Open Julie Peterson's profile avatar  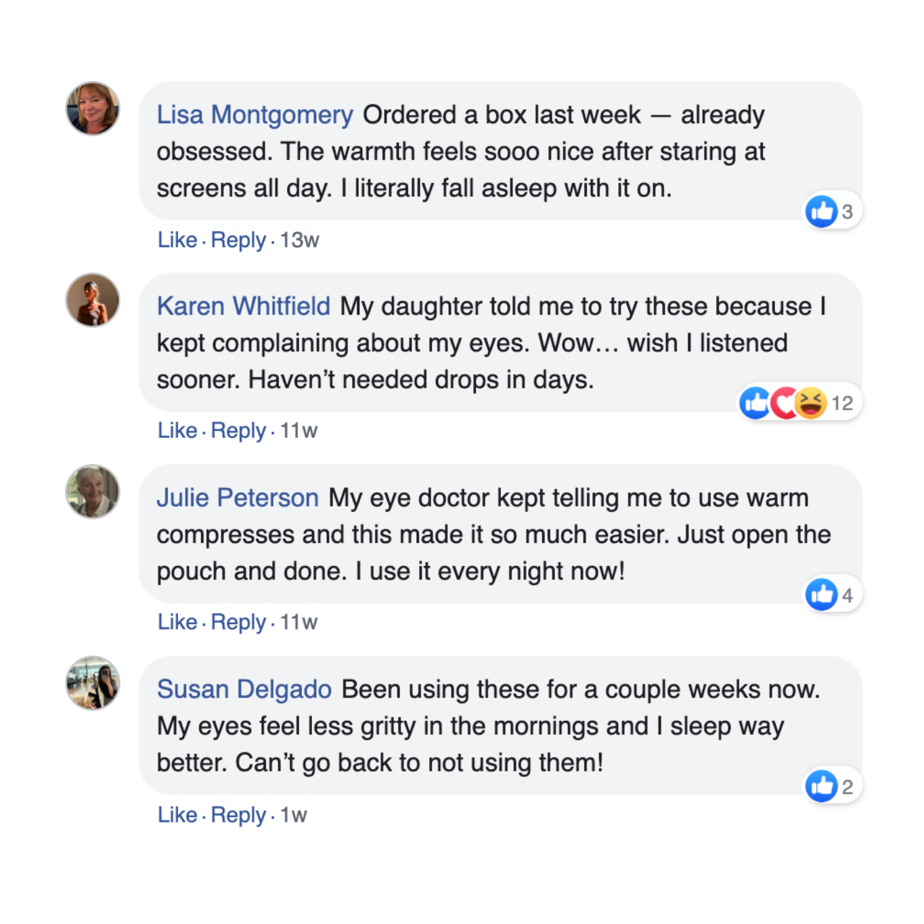coord(93,491)
